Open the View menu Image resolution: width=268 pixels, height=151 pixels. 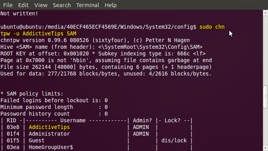(x=41, y=5)
